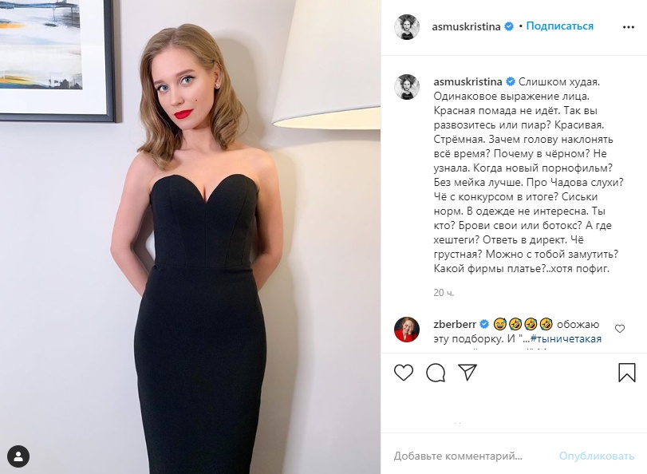
Task: Click the Опубликовать post button
Action: [597, 456]
